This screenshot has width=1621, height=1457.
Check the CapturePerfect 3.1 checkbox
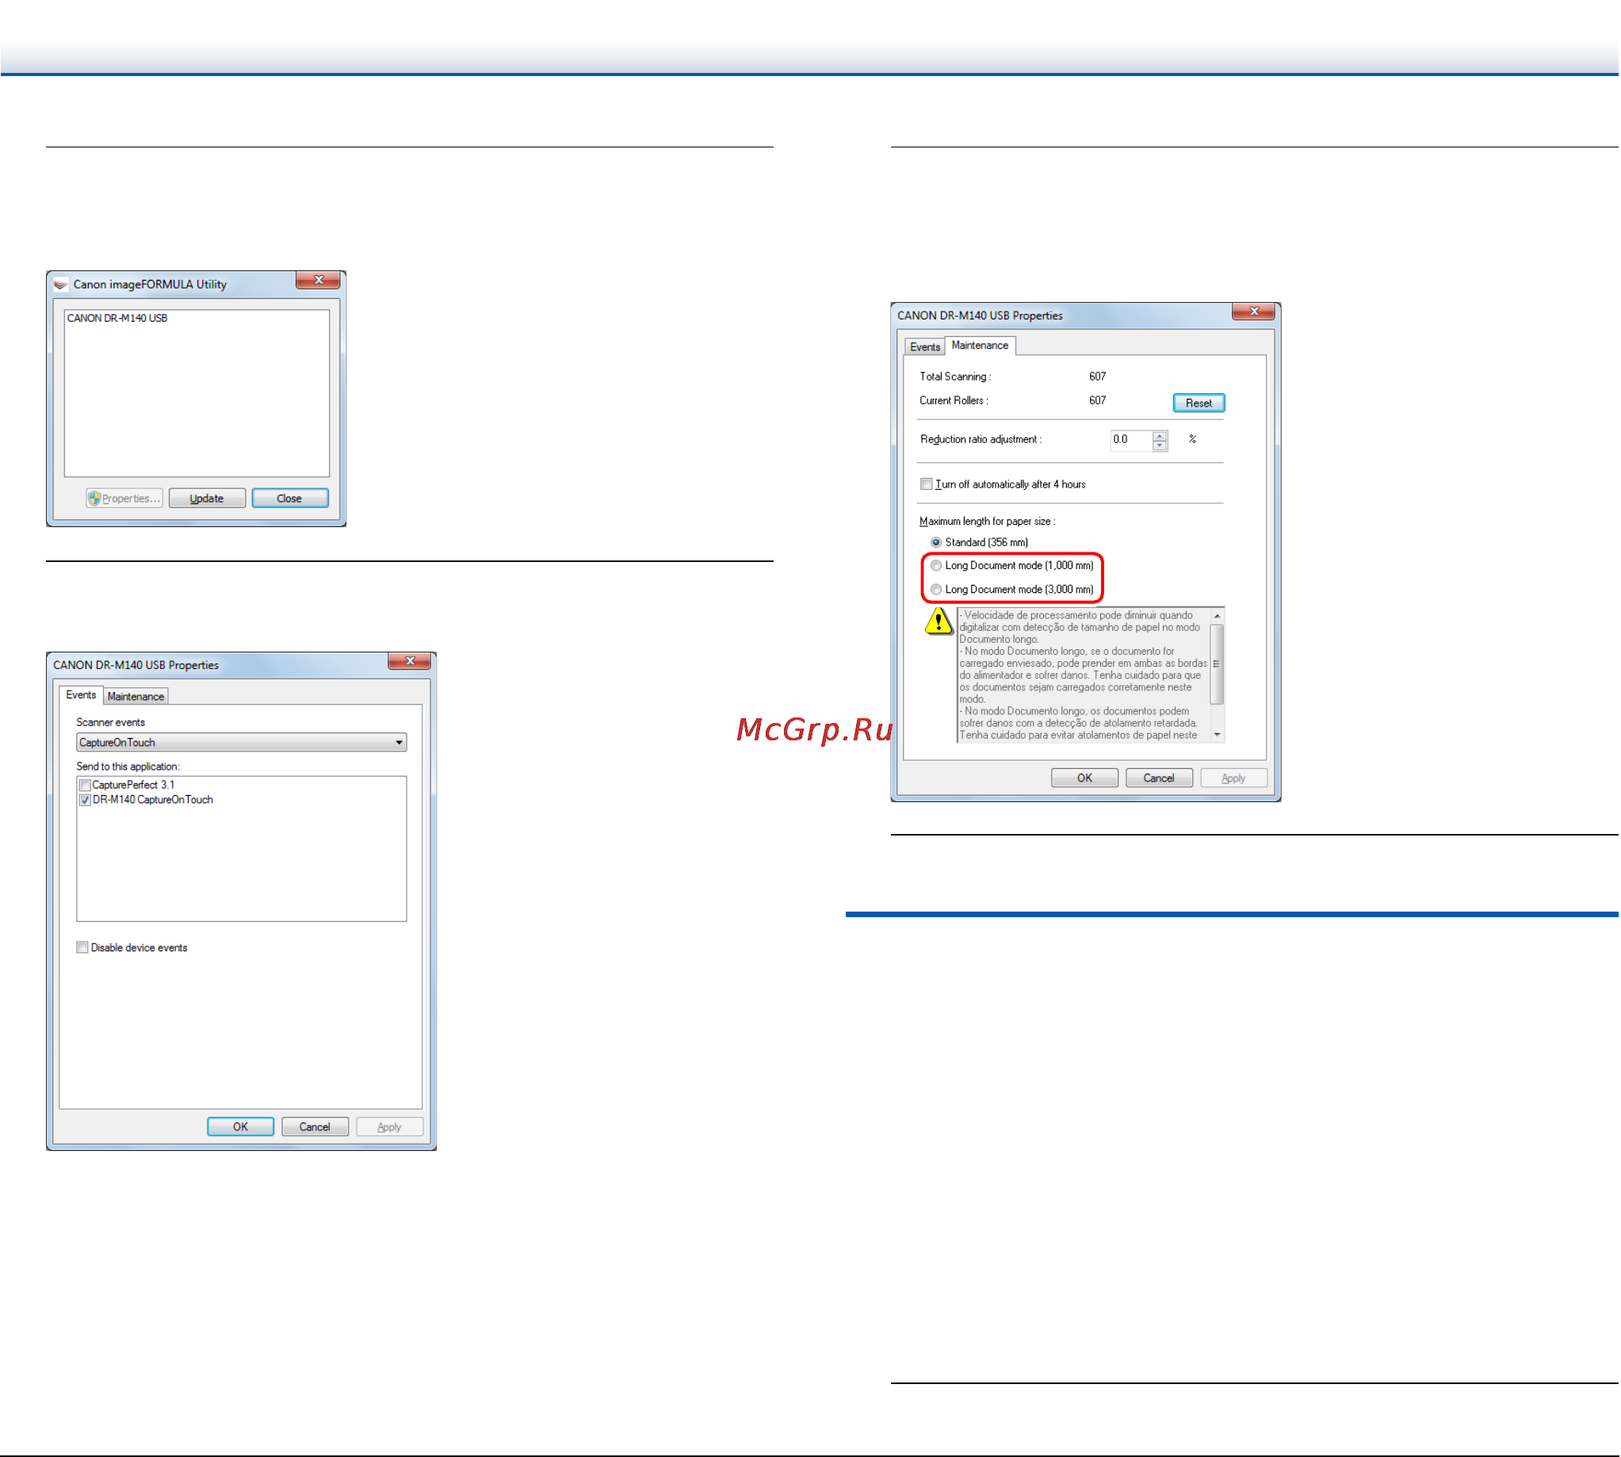click(85, 786)
